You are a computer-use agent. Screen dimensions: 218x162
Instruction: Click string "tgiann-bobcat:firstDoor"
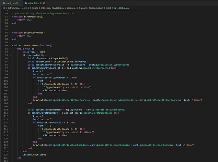pyautogui.click(x=77, y=132)
